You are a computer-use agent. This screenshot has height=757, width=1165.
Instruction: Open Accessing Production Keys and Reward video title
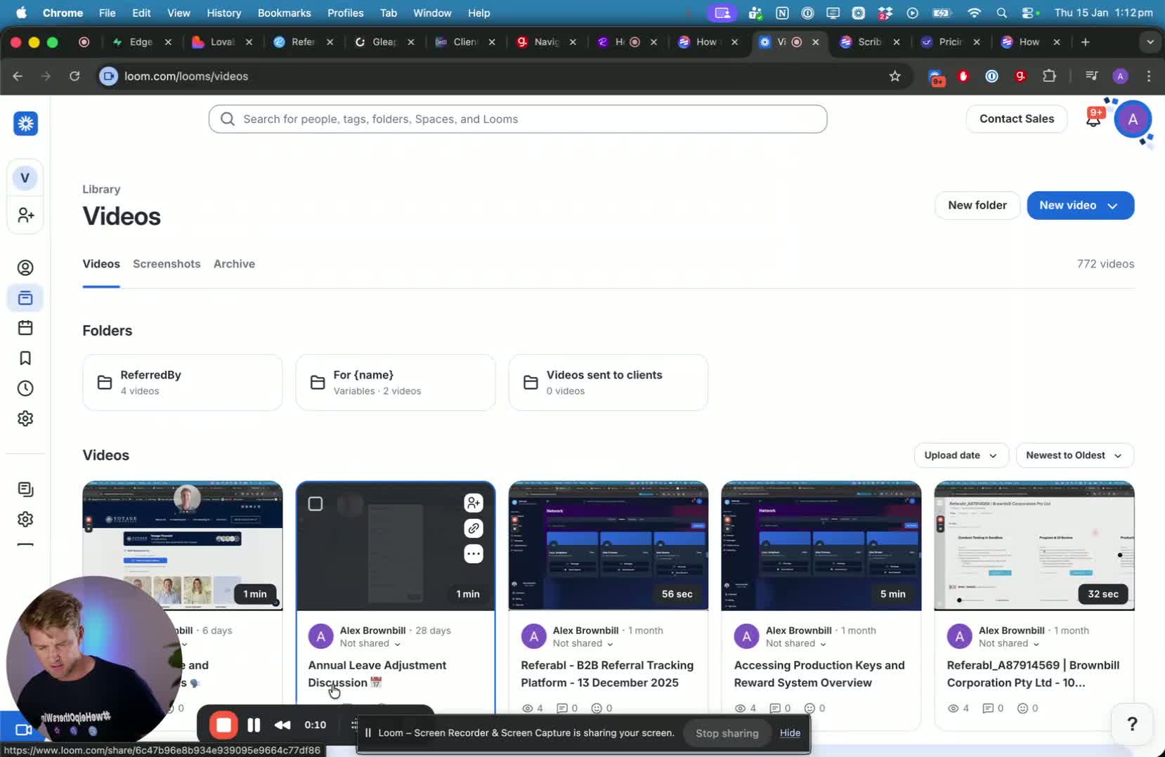pyautogui.click(x=819, y=673)
